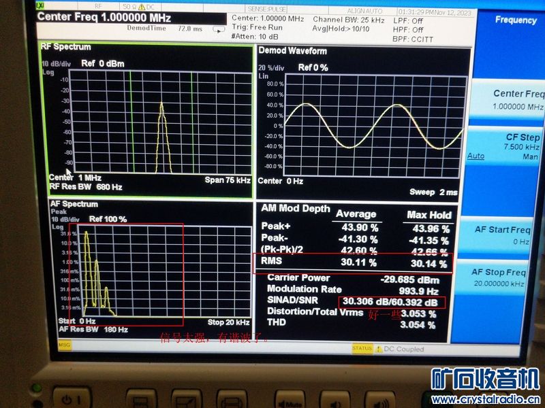Push the power standby hardware button
The height and width of the screenshot is (408, 545).
[x=72, y=398]
